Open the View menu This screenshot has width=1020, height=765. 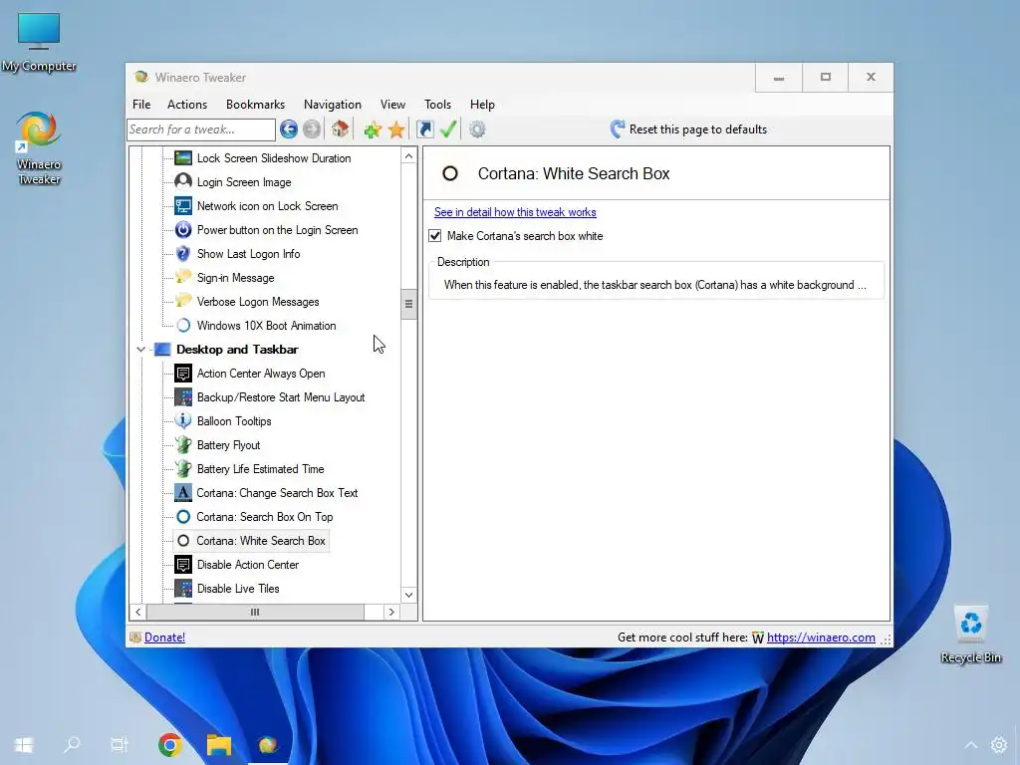pyautogui.click(x=392, y=104)
